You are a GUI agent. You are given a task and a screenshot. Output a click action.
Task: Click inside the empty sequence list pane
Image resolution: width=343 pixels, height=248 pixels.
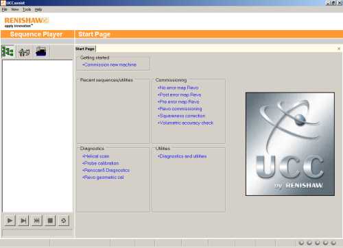37,136
